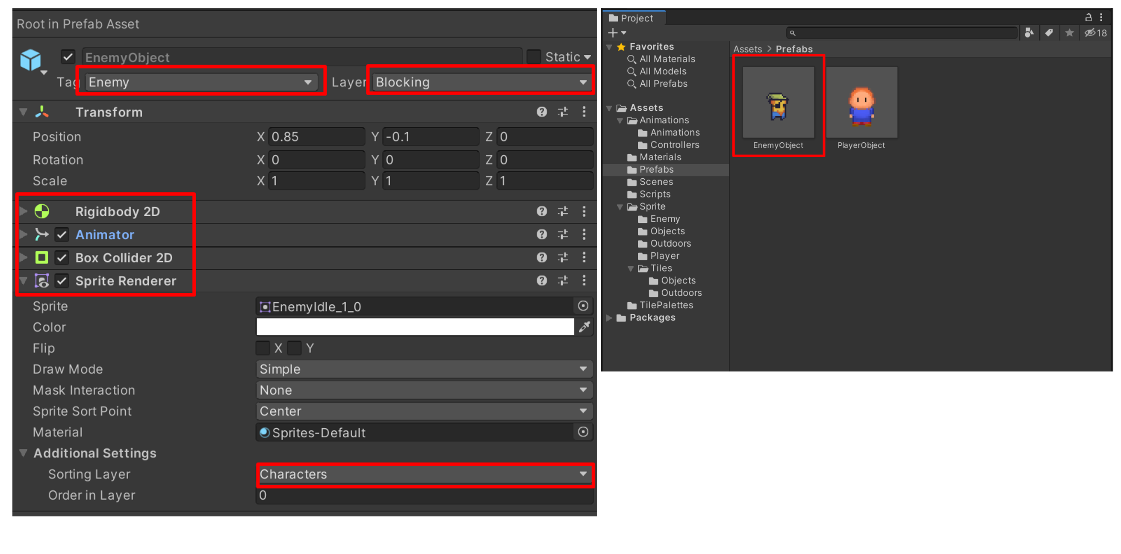Toggle the Static checkbox

(x=534, y=57)
